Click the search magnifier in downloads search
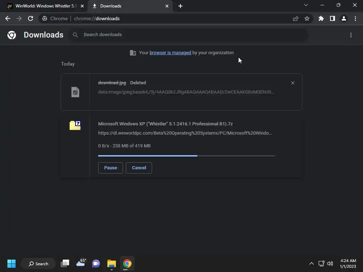The height and width of the screenshot is (272, 363). [x=75, y=35]
